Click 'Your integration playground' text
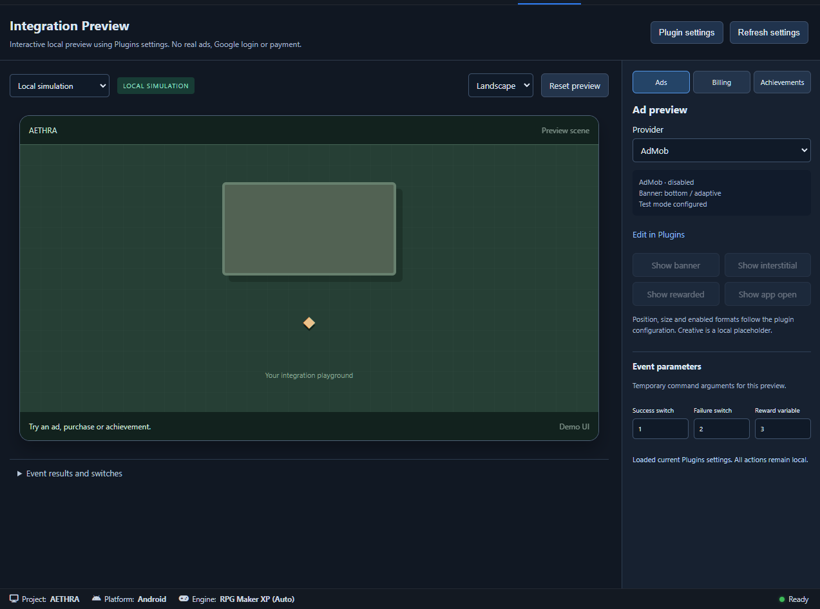The width and height of the screenshot is (820, 609). [309, 375]
